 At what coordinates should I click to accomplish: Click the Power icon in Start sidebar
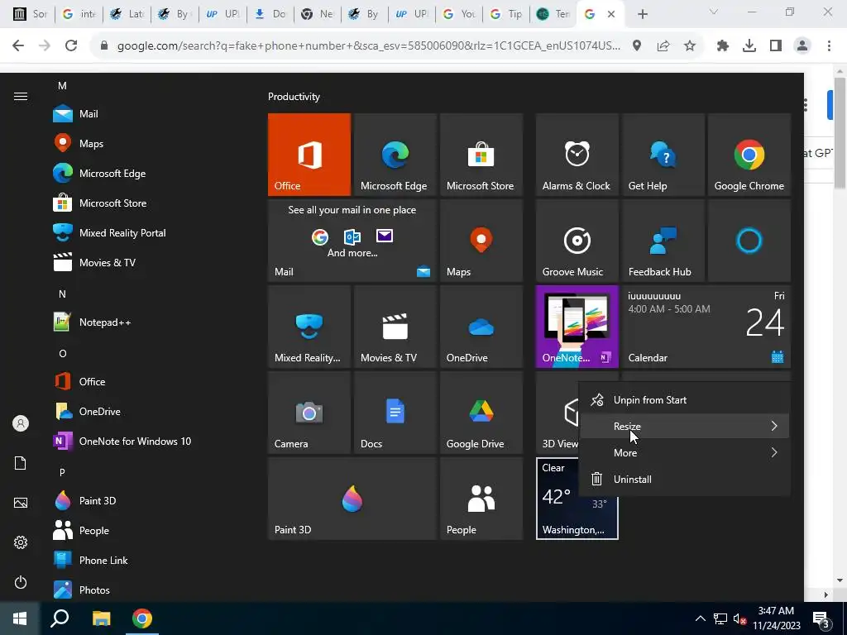click(21, 582)
